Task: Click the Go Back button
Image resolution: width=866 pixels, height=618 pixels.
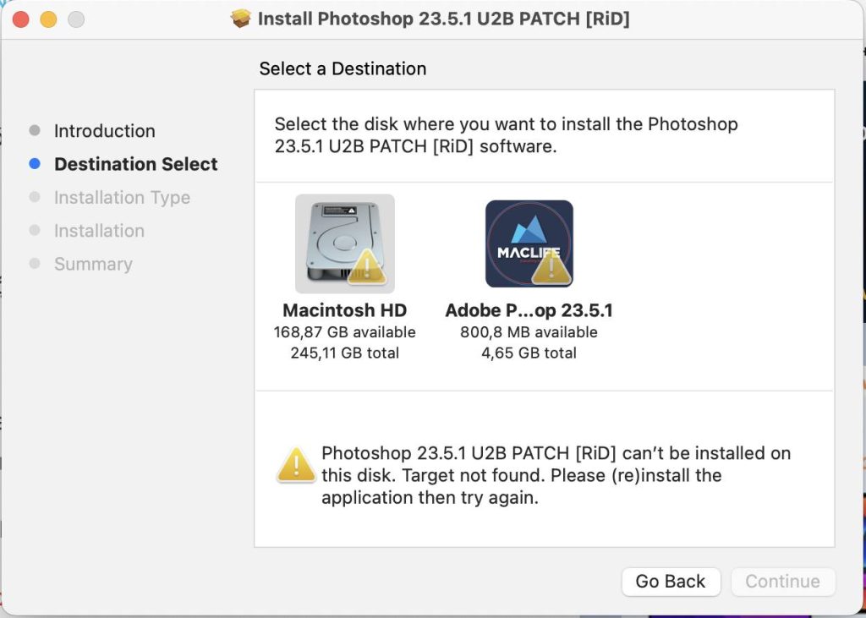Action: [671, 582]
